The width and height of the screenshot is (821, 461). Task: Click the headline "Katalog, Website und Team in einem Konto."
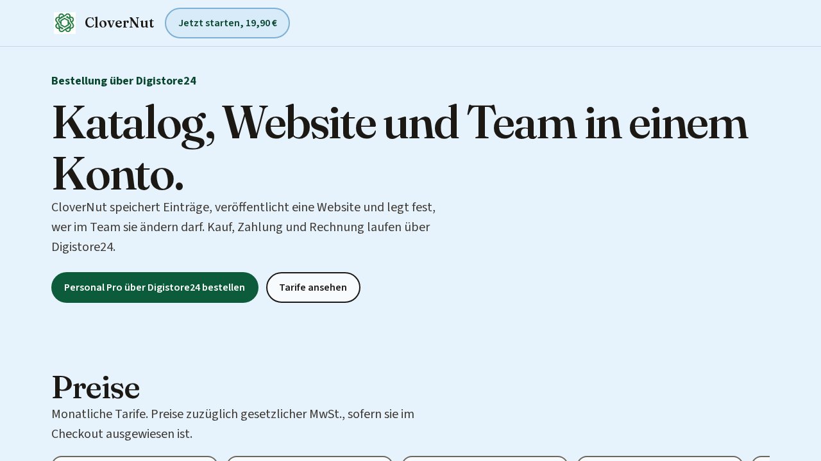click(x=400, y=147)
